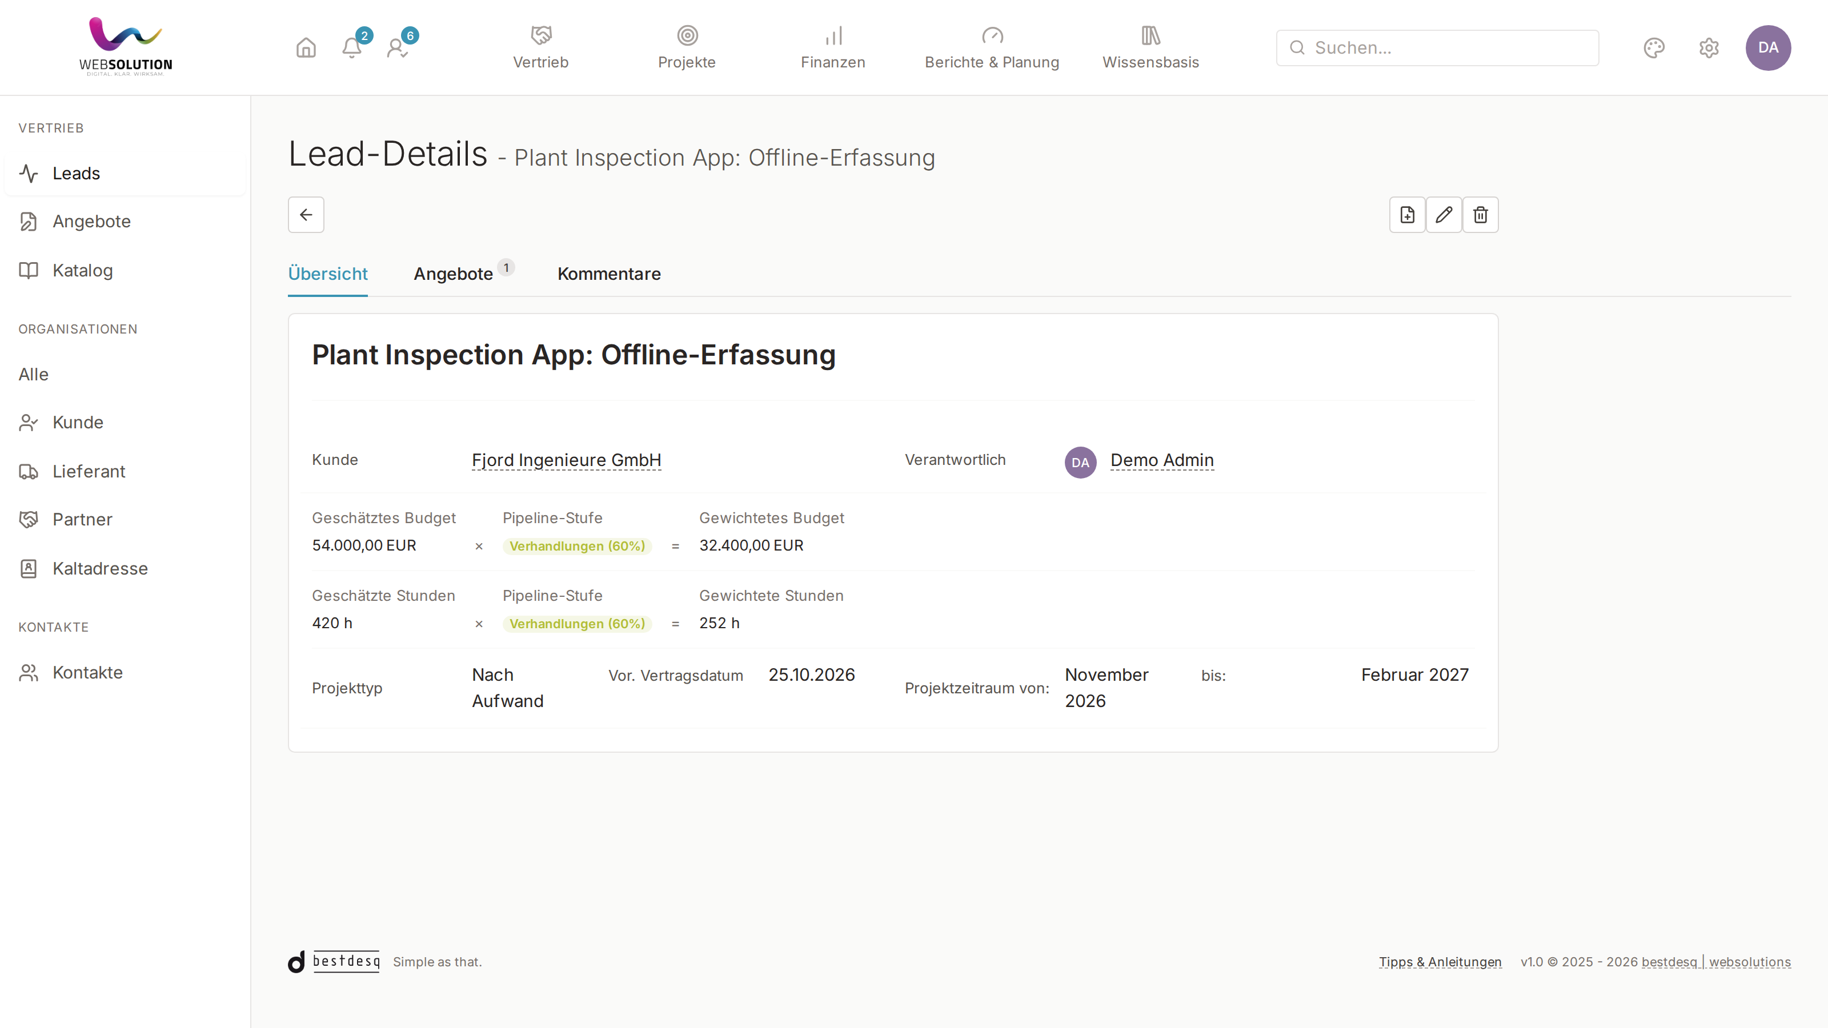Viewport: 1828px width, 1028px height.
Task: Edit the lead with pencil icon
Action: (x=1444, y=214)
